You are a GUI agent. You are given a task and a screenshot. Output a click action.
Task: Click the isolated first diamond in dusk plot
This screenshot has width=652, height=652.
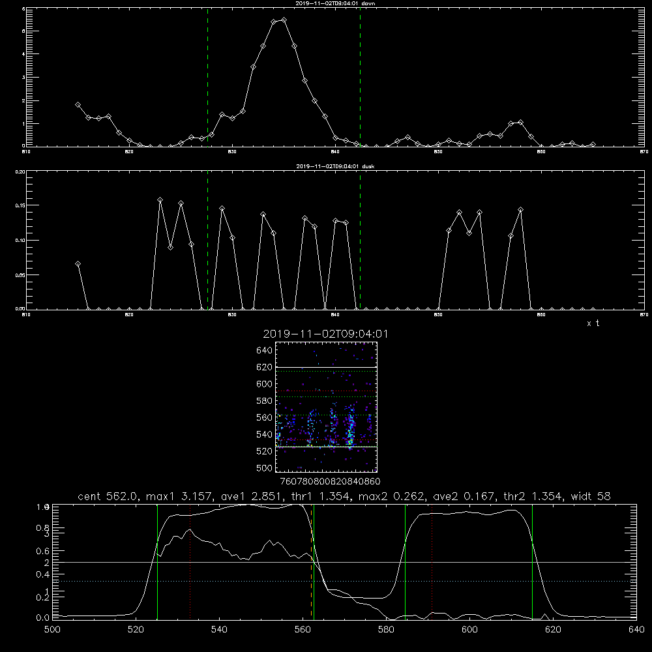tap(78, 263)
